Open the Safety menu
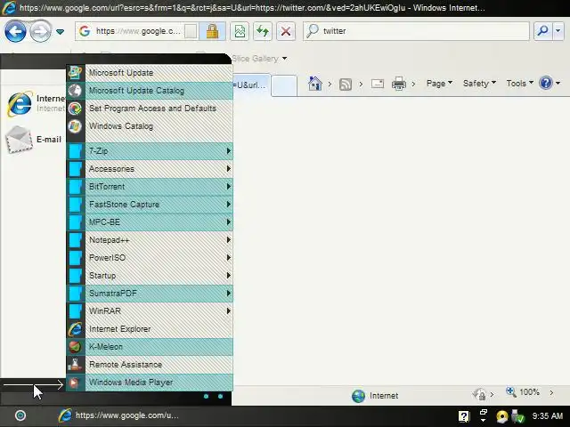Screen dimensions: 570x427 click(x=479, y=84)
